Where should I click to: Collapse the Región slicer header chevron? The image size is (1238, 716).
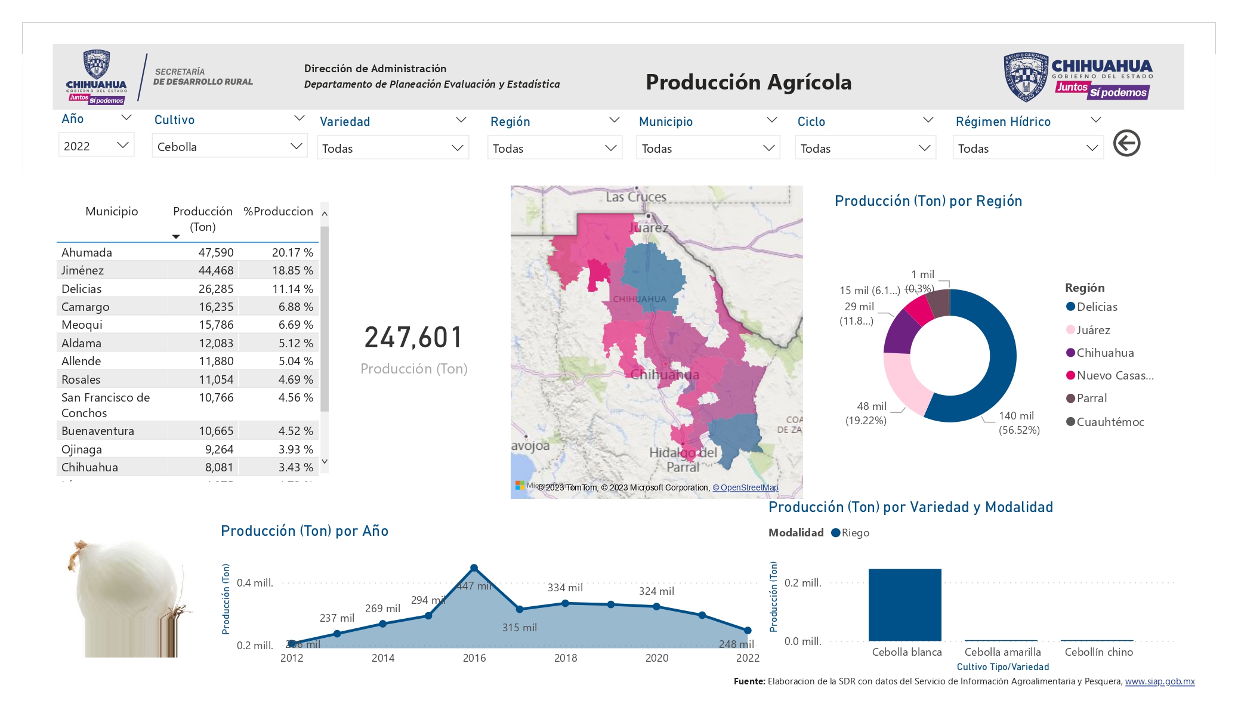[x=614, y=120]
